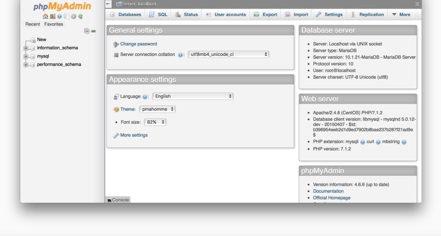Open the Status tab
Viewport: 441px width, 236px height.
click(x=186, y=15)
